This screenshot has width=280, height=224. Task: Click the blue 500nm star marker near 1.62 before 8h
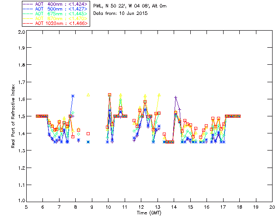tap(73, 96)
